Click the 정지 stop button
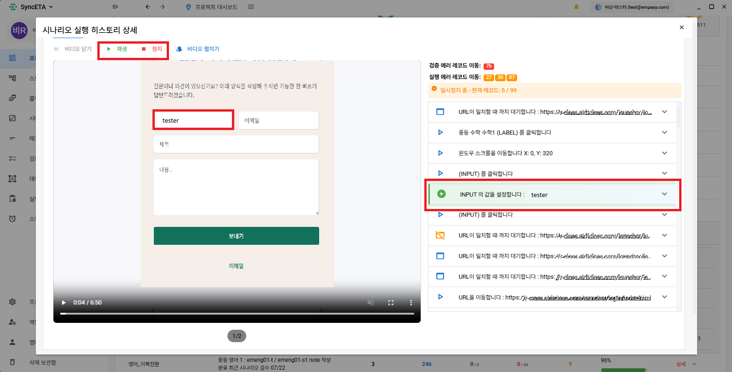The height and width of the screenshot is (372, 732). click(x=152, y=49)
